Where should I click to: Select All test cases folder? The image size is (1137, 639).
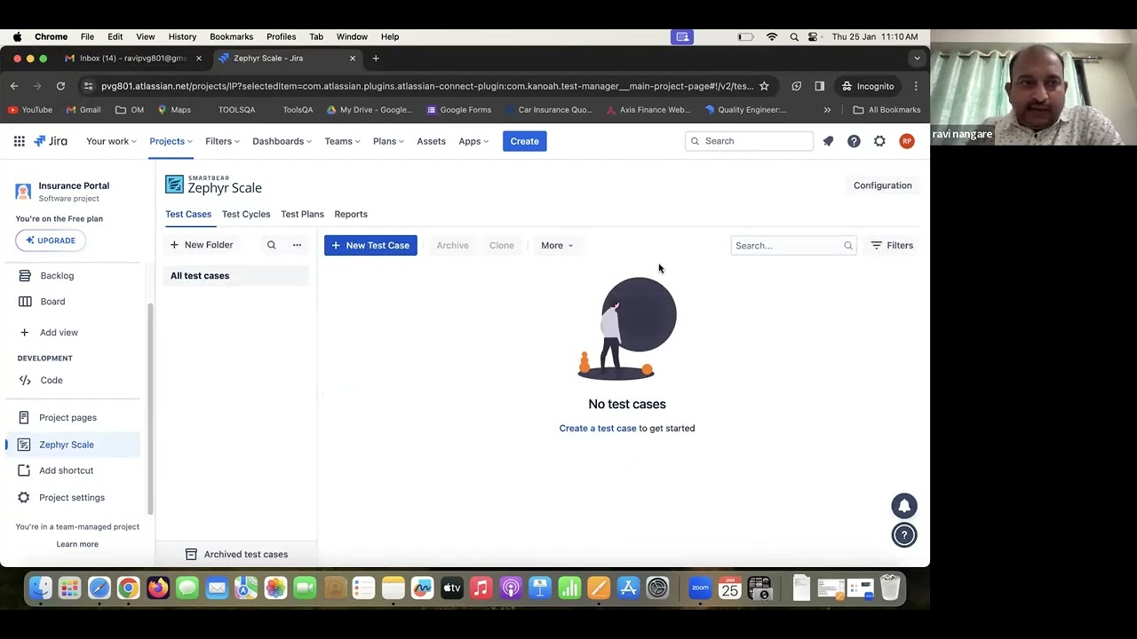tap(236, 276)
